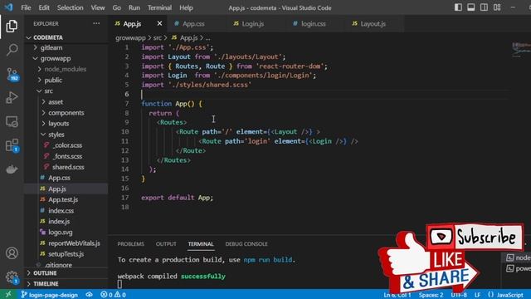The image size is (531, 299).
Task: Click the login-page-design branch indicator
Action: (50, 295)
